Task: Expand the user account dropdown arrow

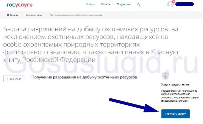Action: pos(195,4)
